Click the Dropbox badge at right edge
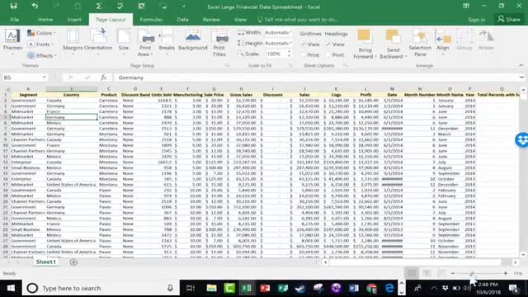 tap(521, 139)
